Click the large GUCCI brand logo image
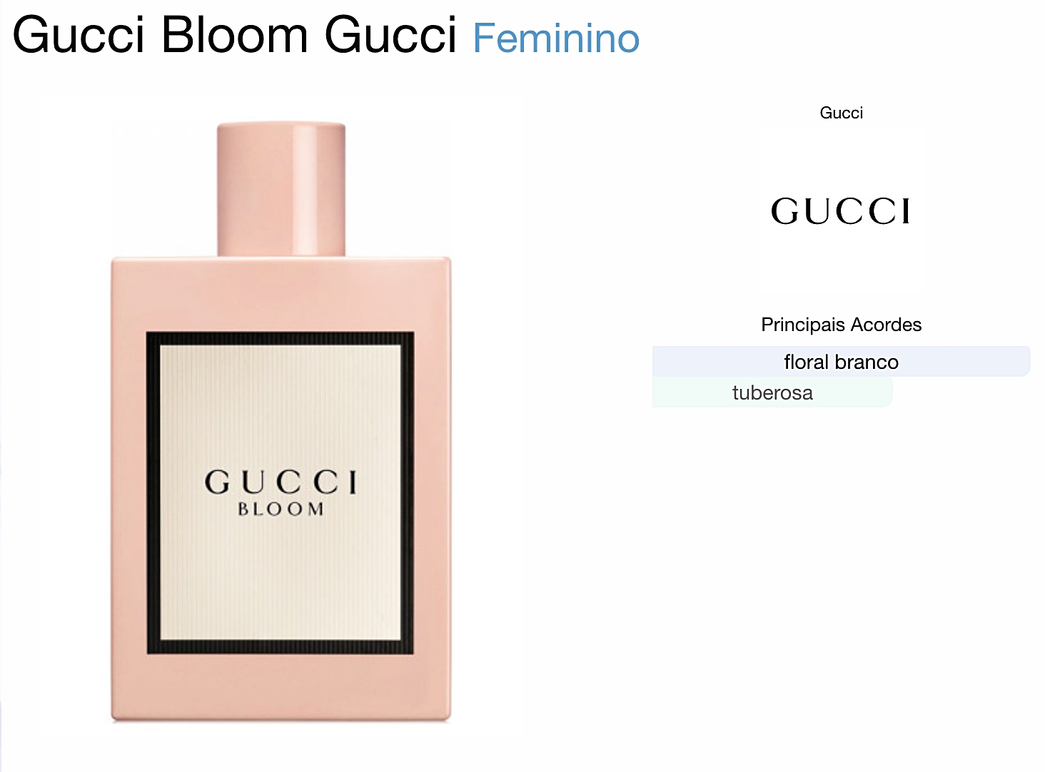This screenshot has height=772, width=1045. 841,211
